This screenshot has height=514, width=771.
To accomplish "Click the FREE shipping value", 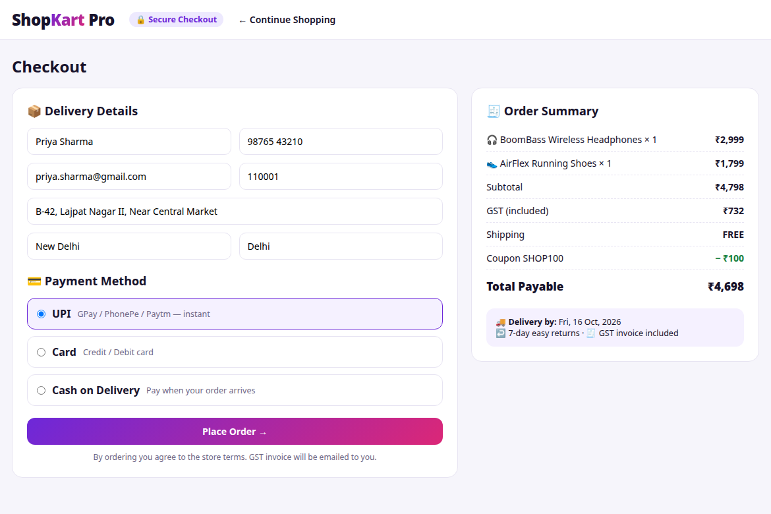I will click(733, 235).
